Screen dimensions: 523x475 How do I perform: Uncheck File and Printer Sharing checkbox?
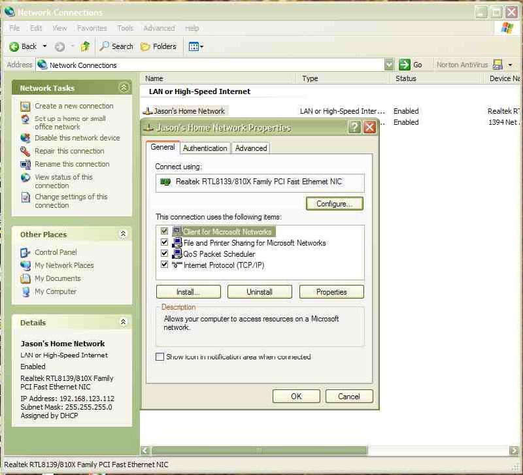tap(165, 243)
